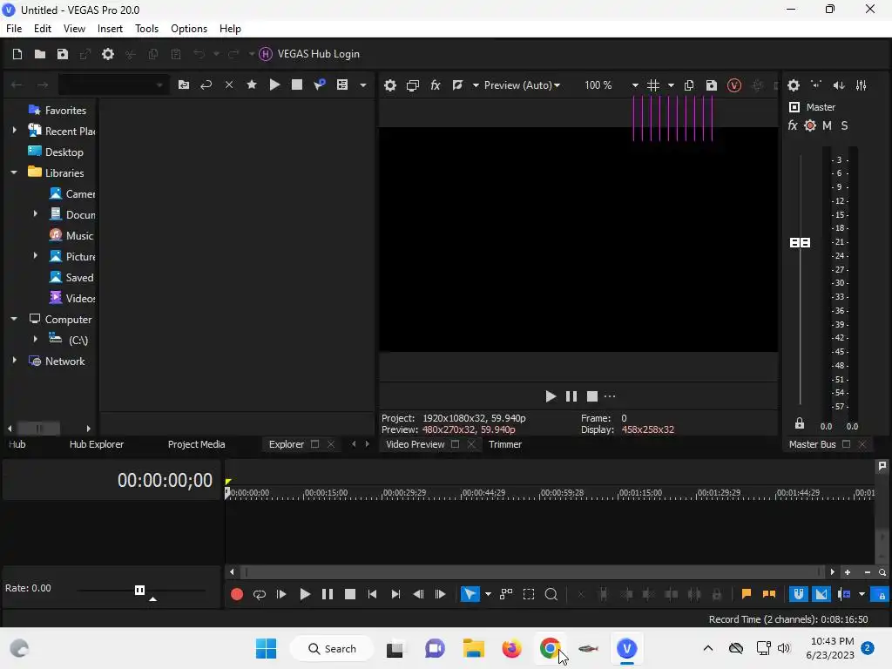Expand Recent Places tree node
The height and width of the screenshot is (669, 892).
coord(14,131)
